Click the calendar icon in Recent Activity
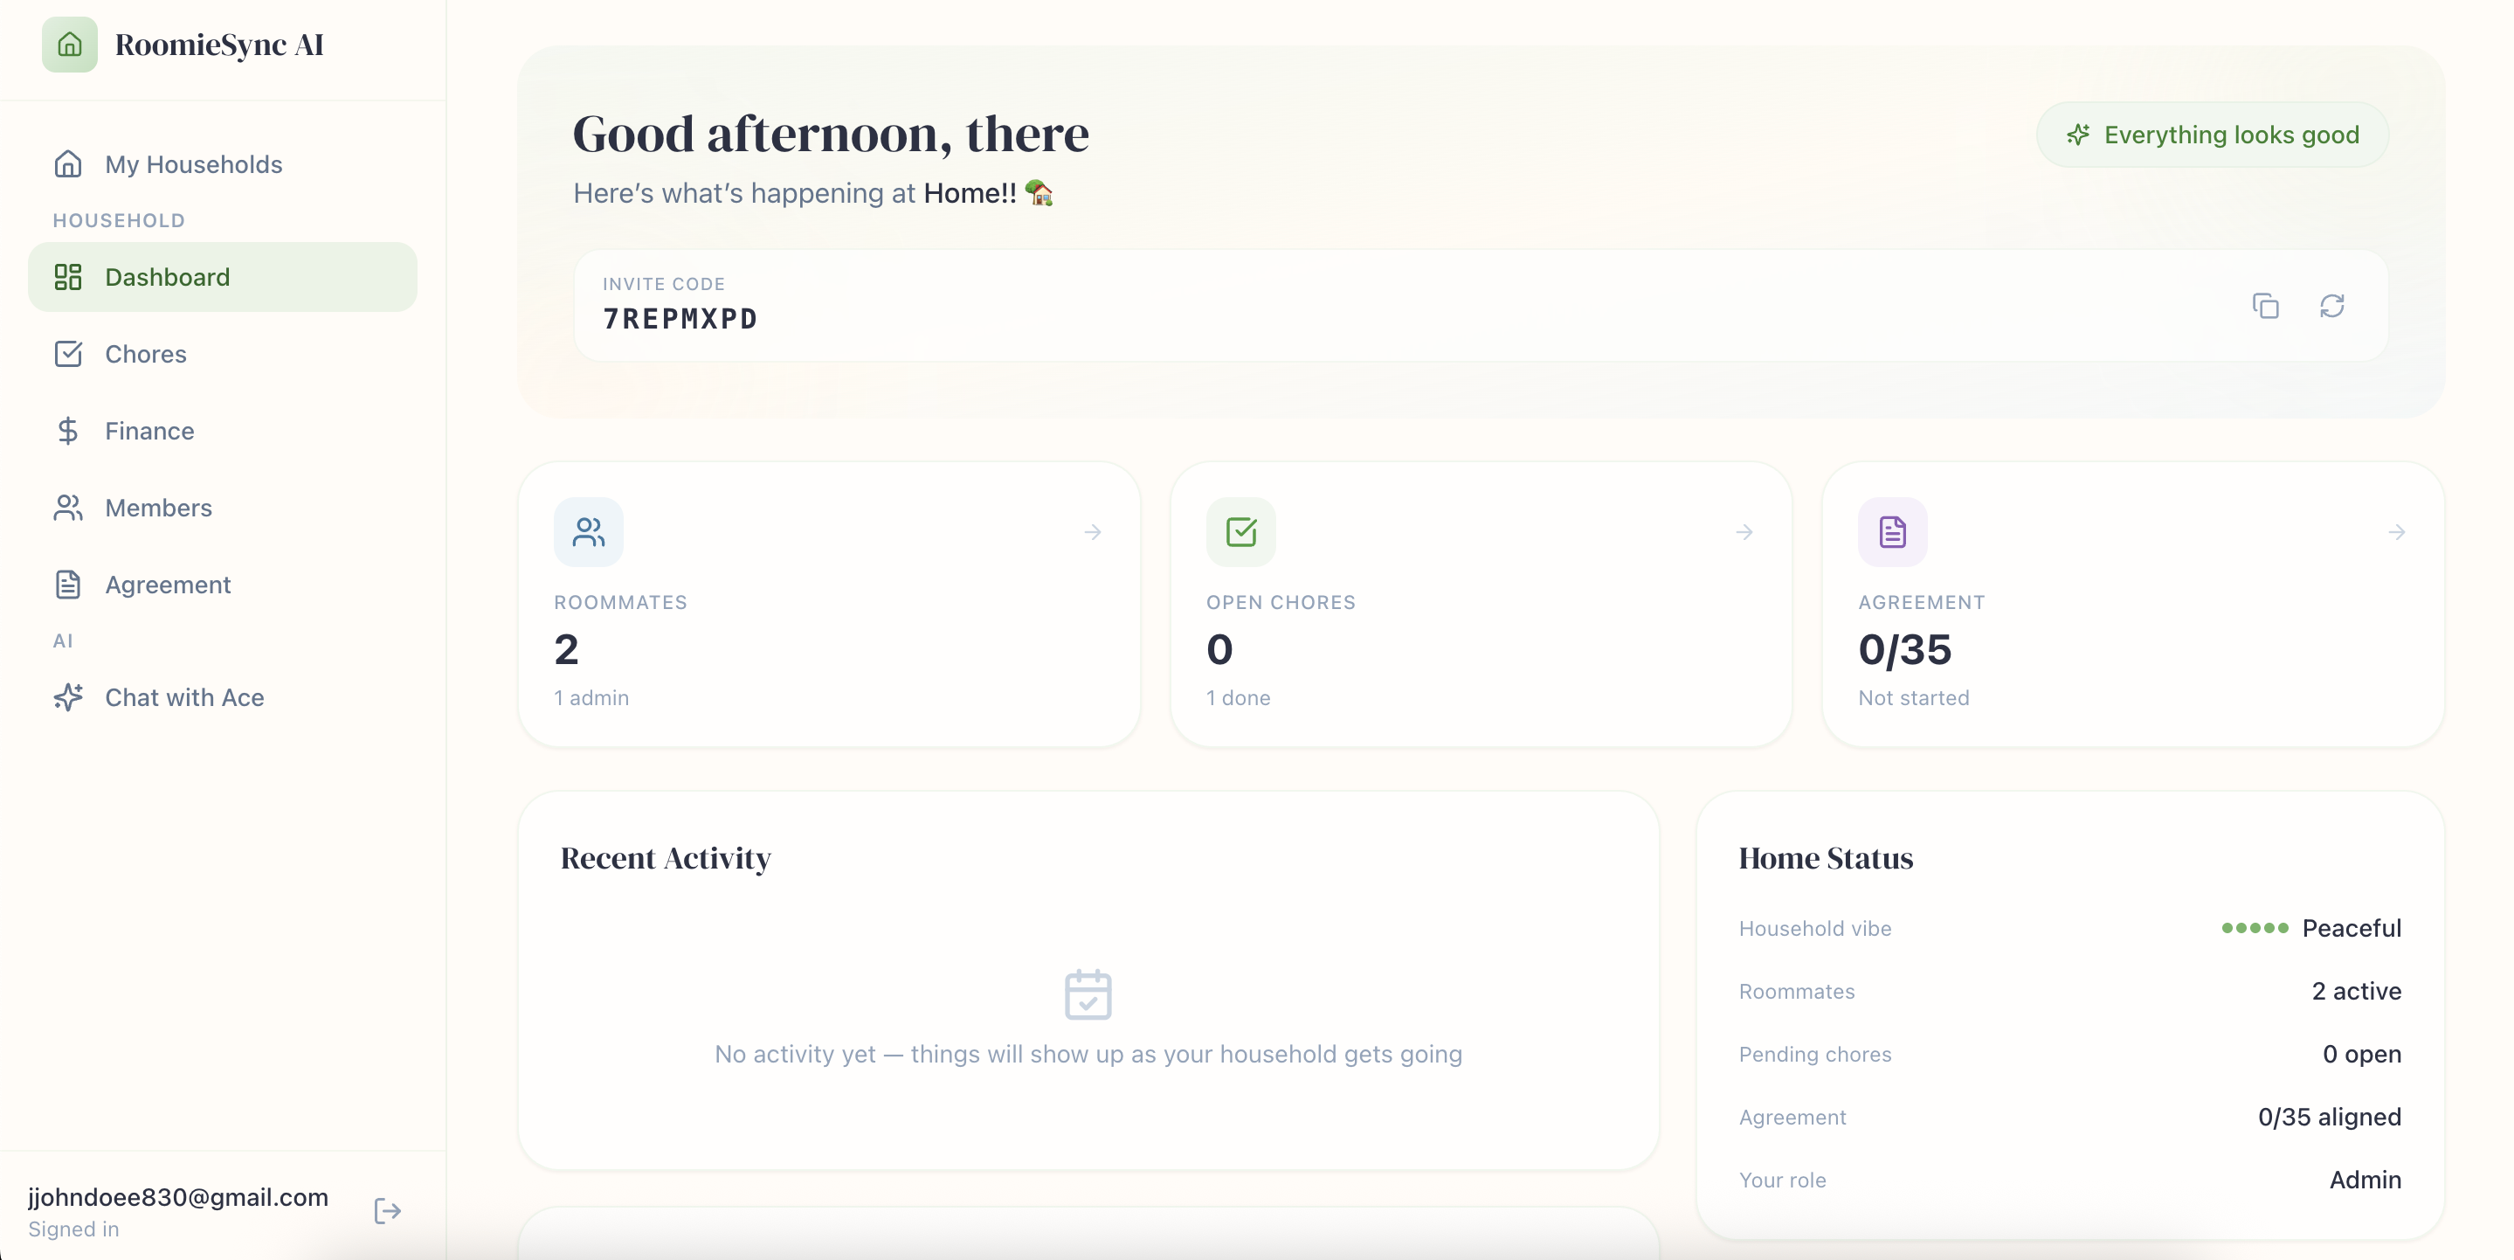 1088,994
